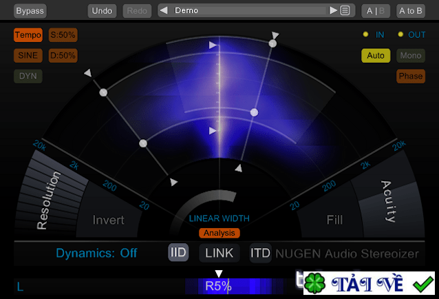This screenshot has width=439, height=299.
Task: Open the D:50% value selector
Action: point(63,55)
